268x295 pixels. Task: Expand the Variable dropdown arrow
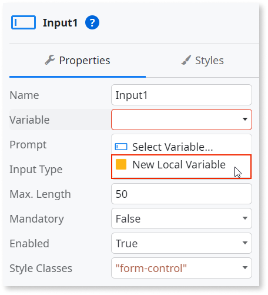coord(245,119)
